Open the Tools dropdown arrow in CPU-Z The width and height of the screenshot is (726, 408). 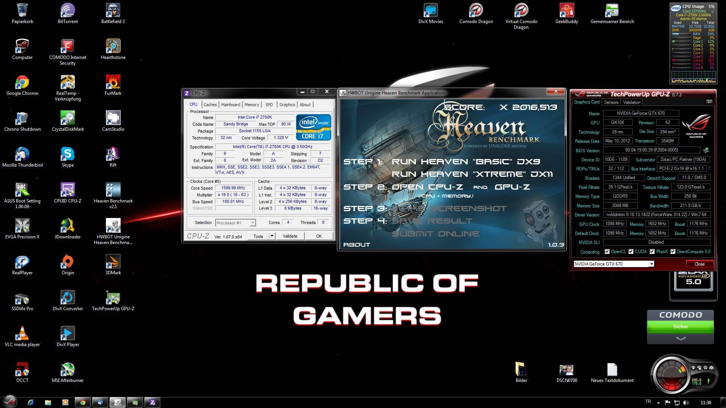pos(271,236)
